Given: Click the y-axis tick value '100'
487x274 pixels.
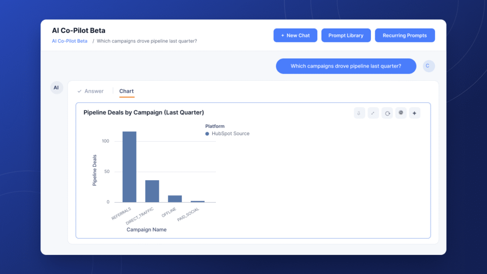Looking at the screenshot, I should pos(106,141).
